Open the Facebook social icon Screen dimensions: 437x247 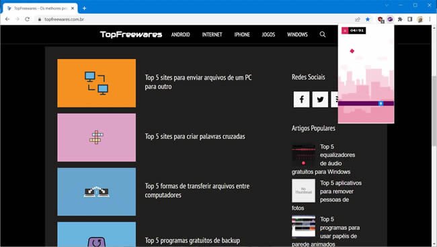[301, 99]
